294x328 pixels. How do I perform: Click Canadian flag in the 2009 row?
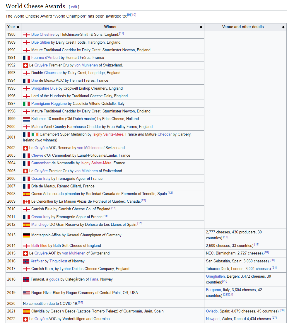pyautogui.click(x=26, y=202)
